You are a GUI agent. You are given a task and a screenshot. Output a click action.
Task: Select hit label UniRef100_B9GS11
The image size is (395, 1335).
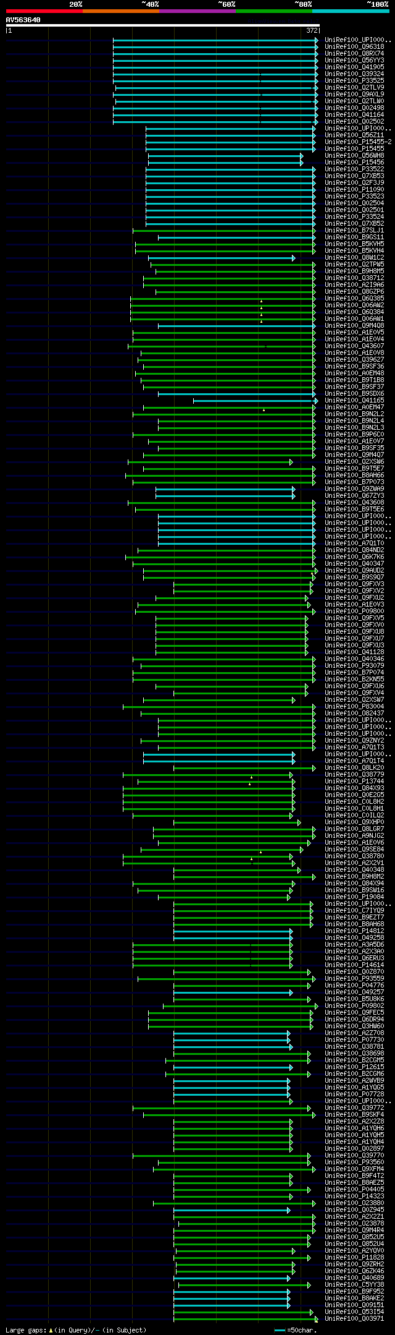click(354, 237)
